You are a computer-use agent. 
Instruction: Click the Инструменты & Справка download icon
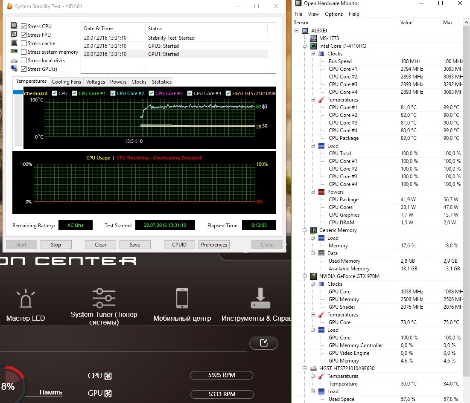click(x=260, y=298)
